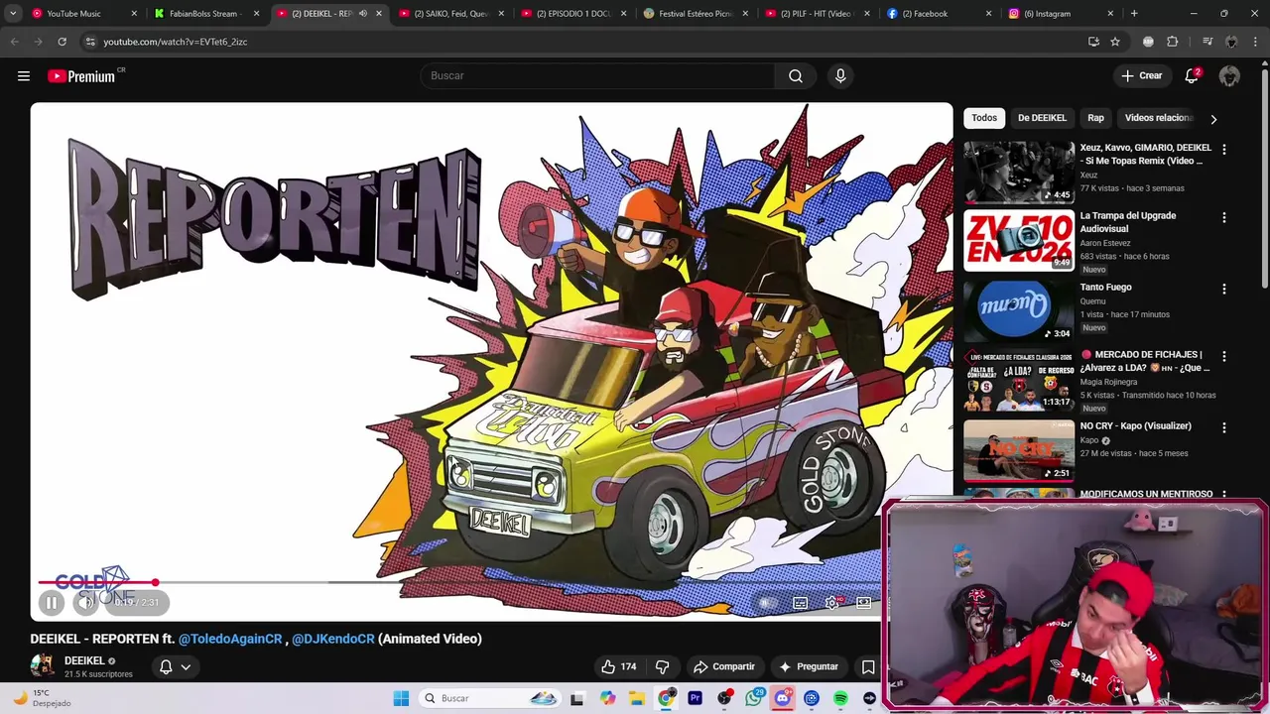The image size is (1270, 714).
Task: Open the Si Me Topas Remix thumbnail
Action: pyautogui.click(x=1019, y=172)
